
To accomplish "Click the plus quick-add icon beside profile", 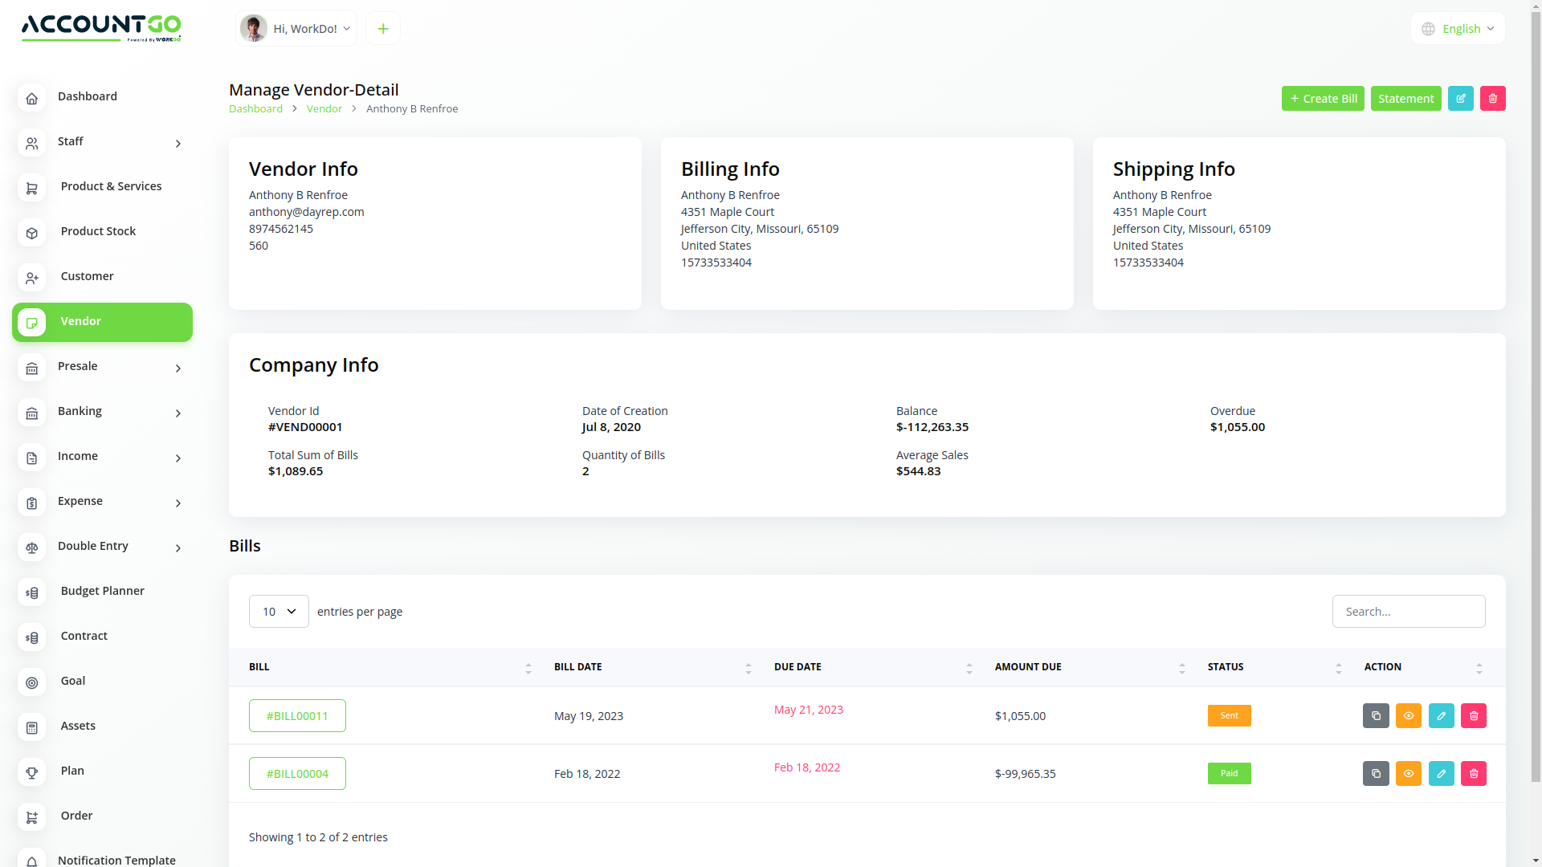I will click(383, 29).
